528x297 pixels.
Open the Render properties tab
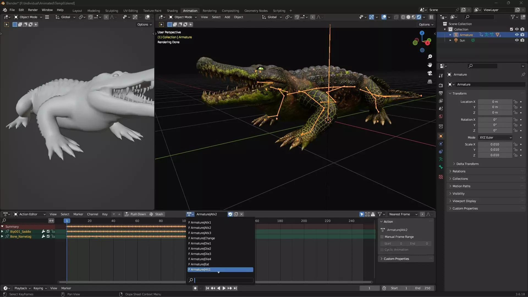[441, 86]
